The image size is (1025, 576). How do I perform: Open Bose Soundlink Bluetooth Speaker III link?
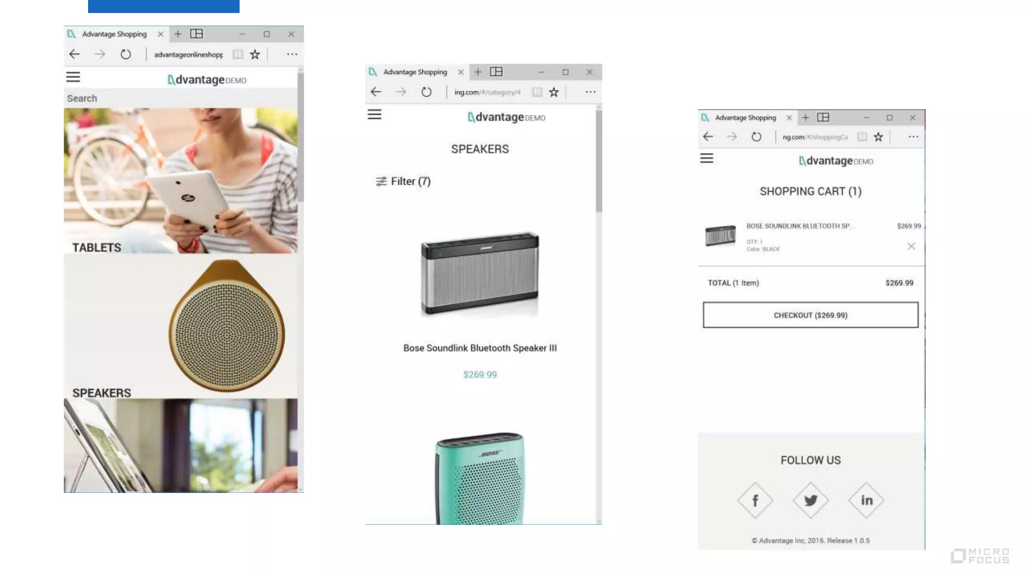click(479, 348)
